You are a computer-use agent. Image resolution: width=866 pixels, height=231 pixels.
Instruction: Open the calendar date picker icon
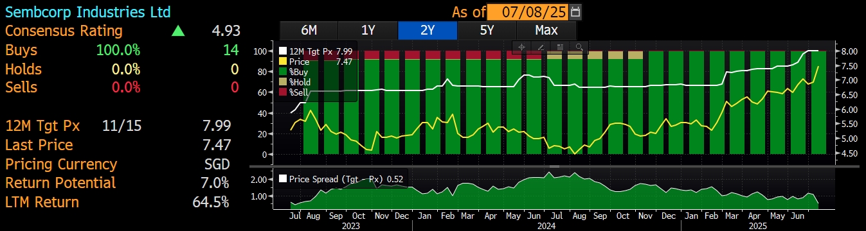(575, 12)
